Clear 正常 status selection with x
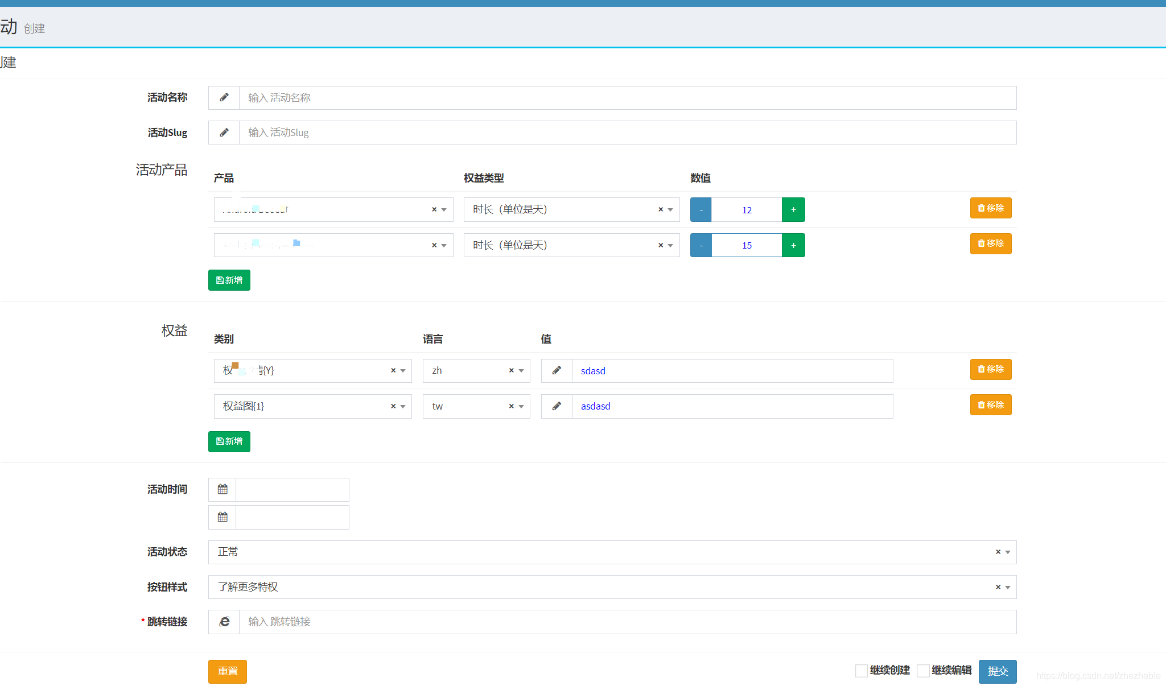Image resolution: width=1166 pixels, height=686 pixels. click(x=998, y=552)
